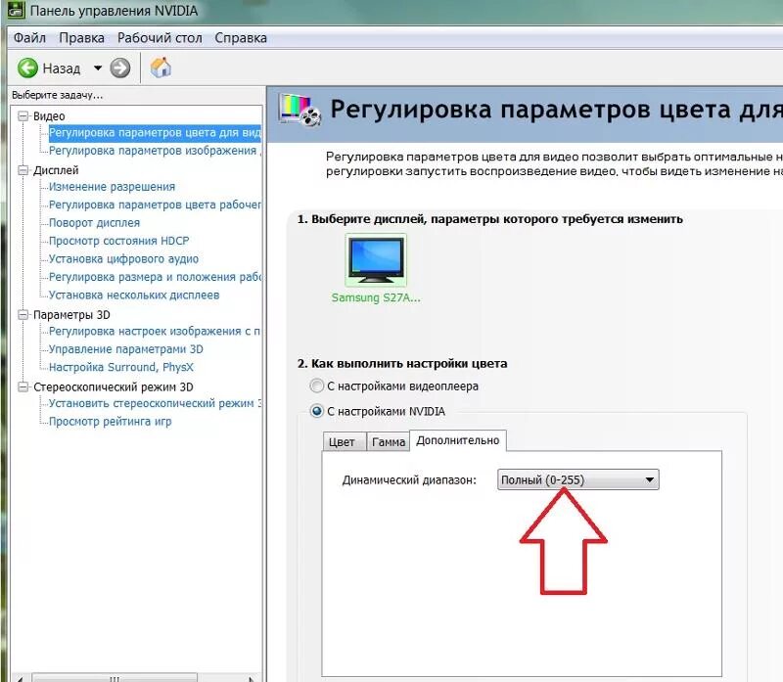Viewport: 783px width, 682px height.
Task: Switch to the Дополнительно tab
Action: pyautogui.click(x=458, y=440)
